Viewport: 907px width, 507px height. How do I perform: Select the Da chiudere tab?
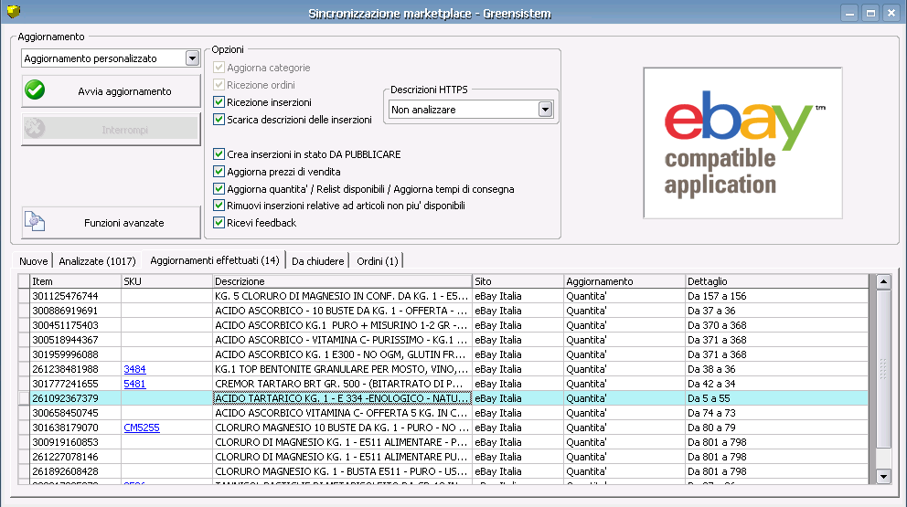(x=317, y=261)
